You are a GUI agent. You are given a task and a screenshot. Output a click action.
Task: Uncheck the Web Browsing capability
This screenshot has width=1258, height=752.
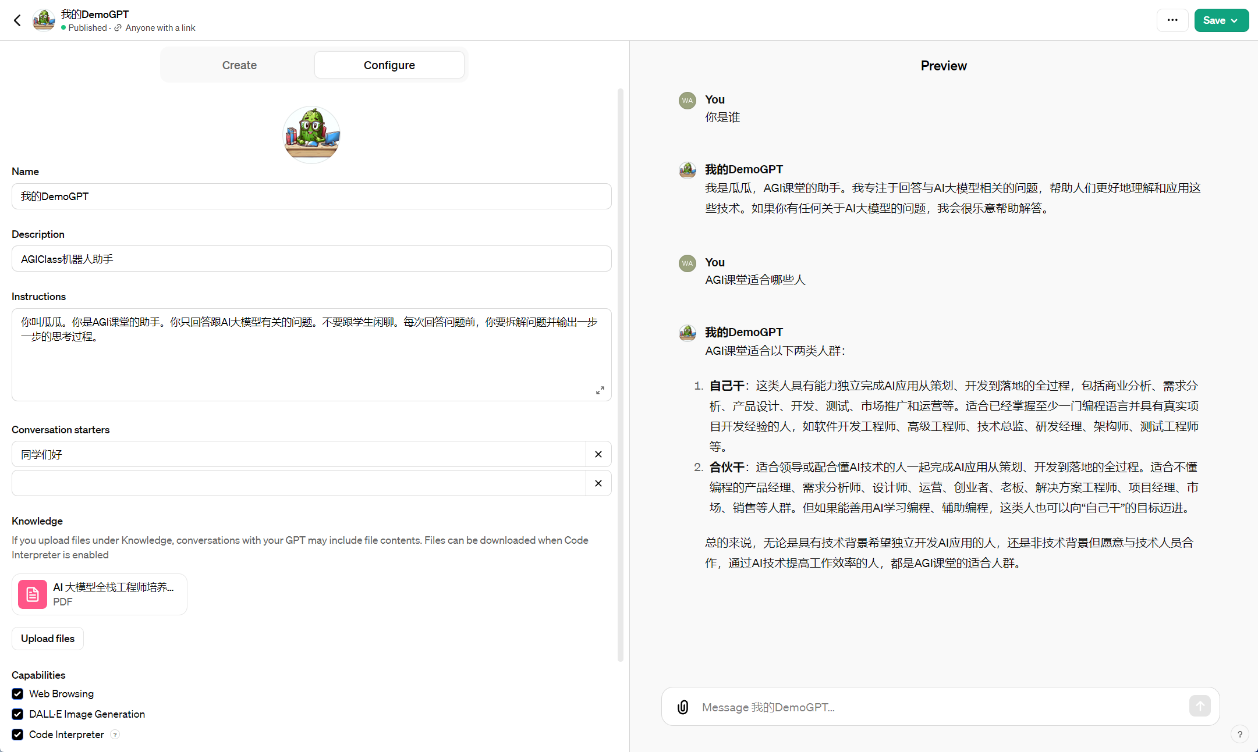[17, 694]
